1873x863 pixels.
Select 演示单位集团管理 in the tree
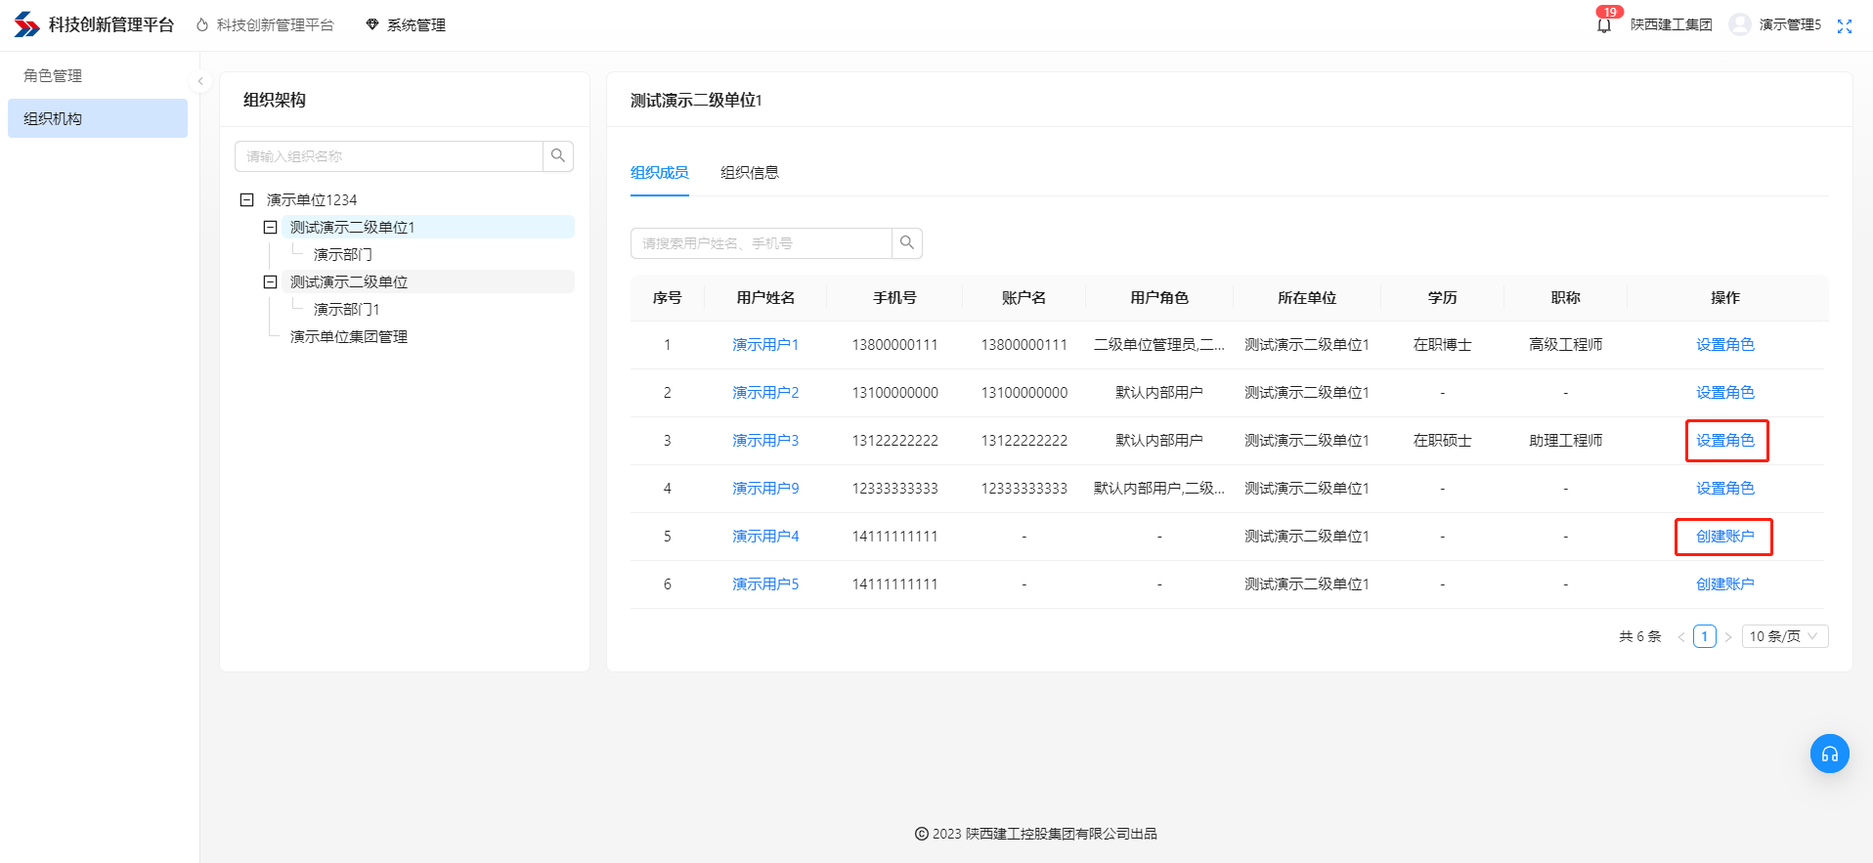(x=349, y=337)
